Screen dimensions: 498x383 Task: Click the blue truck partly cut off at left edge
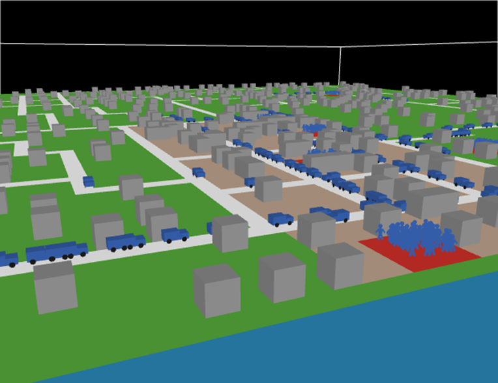tap(8, 259)
